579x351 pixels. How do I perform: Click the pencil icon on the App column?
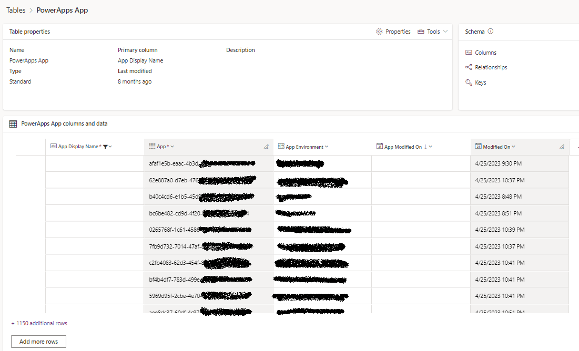(266, 147)
